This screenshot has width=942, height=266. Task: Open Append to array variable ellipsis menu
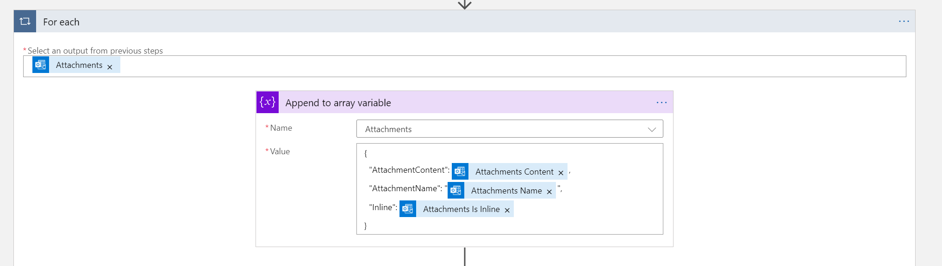pos(661,103)
